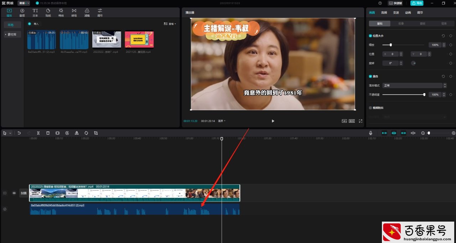Viewport: 456px width, 243px height.
Task: Toggle the audio track icon
Action: point(5,209)
